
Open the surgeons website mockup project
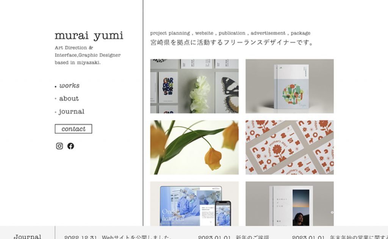pyautogui.click(x=194, y=204)
